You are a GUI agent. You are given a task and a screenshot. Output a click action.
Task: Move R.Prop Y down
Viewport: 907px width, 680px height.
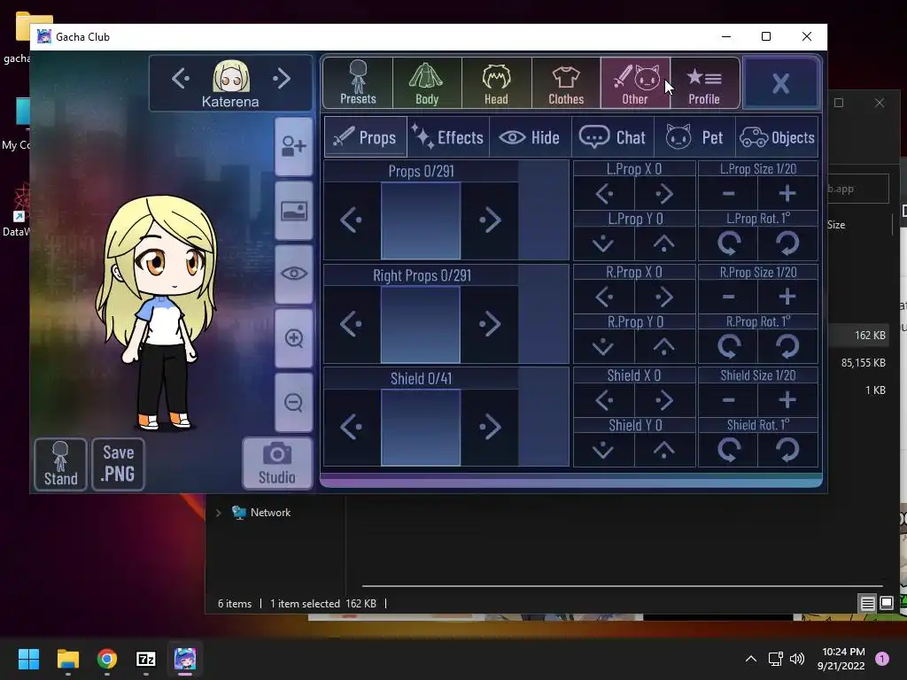(x=604, y=346)
